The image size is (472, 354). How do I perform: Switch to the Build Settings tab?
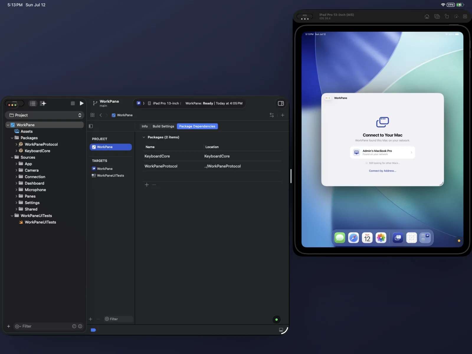point(163,126)
